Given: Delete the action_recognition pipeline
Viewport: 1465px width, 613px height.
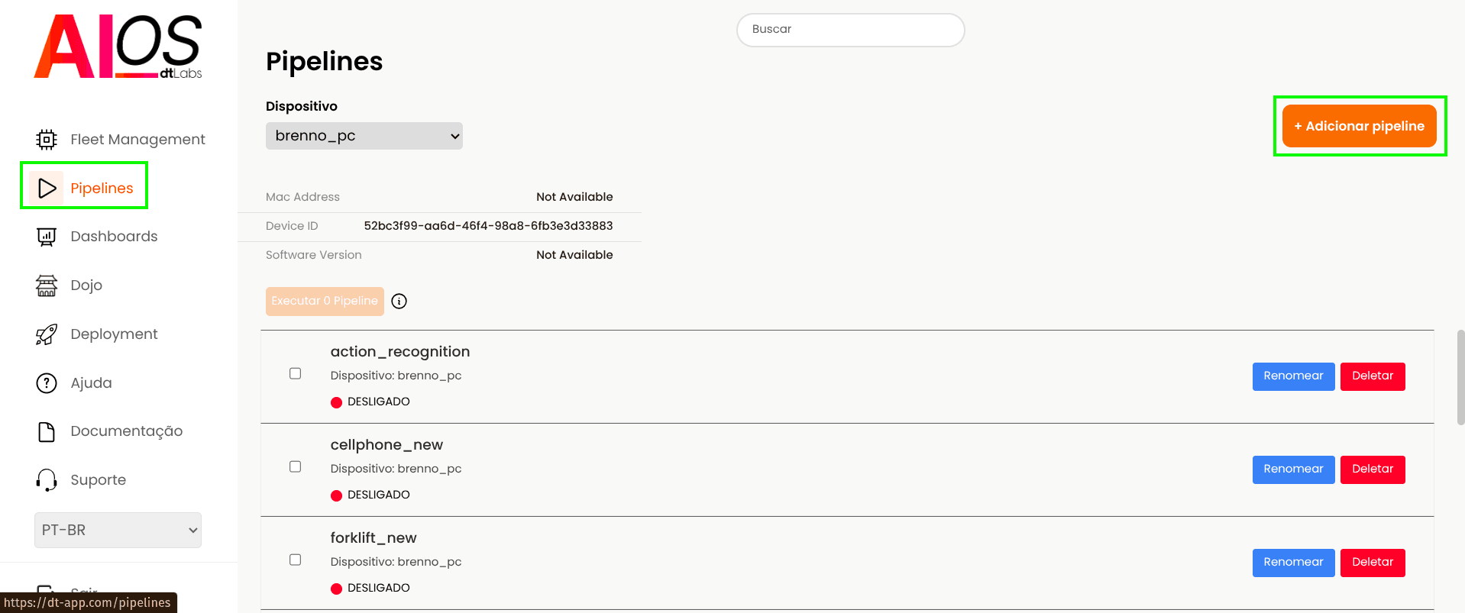Looking at the screenshot, I should (1372, 376).
